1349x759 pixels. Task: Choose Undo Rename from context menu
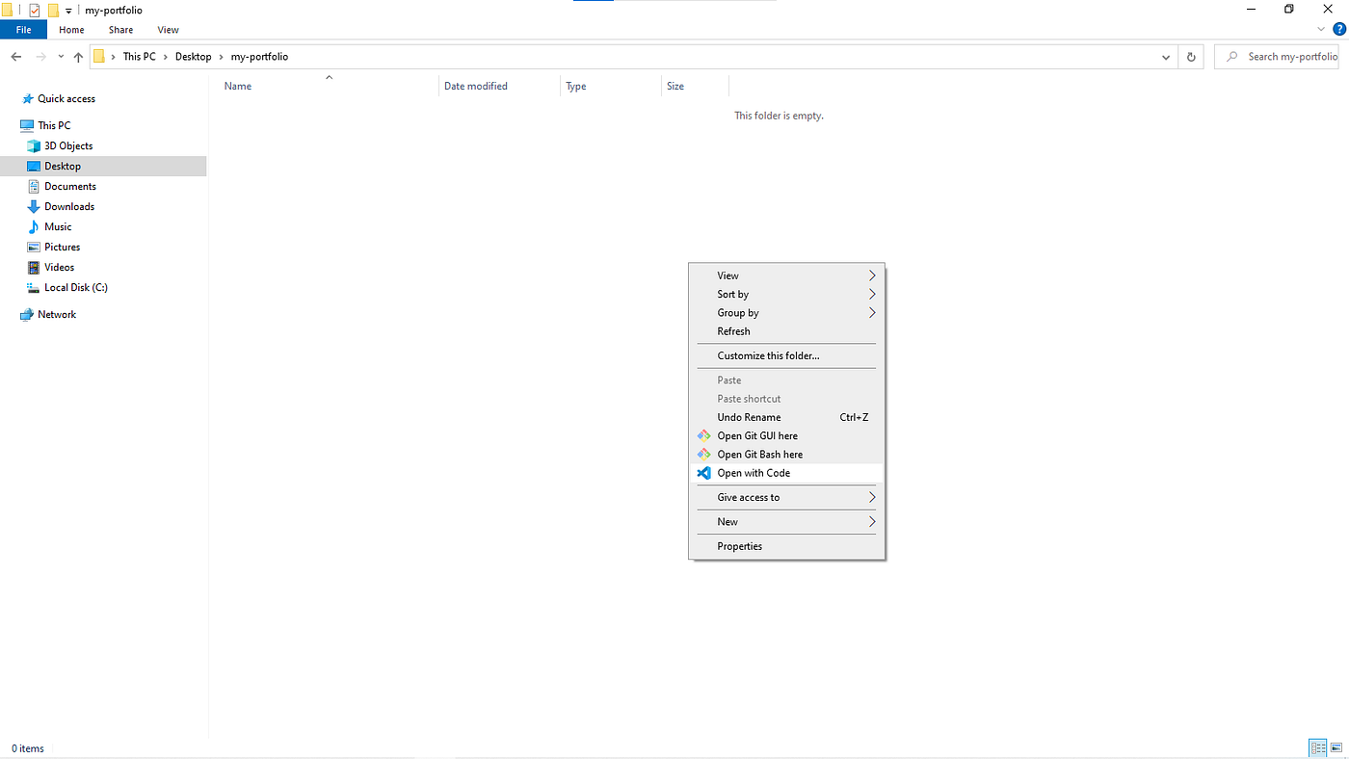pos(786,417)
